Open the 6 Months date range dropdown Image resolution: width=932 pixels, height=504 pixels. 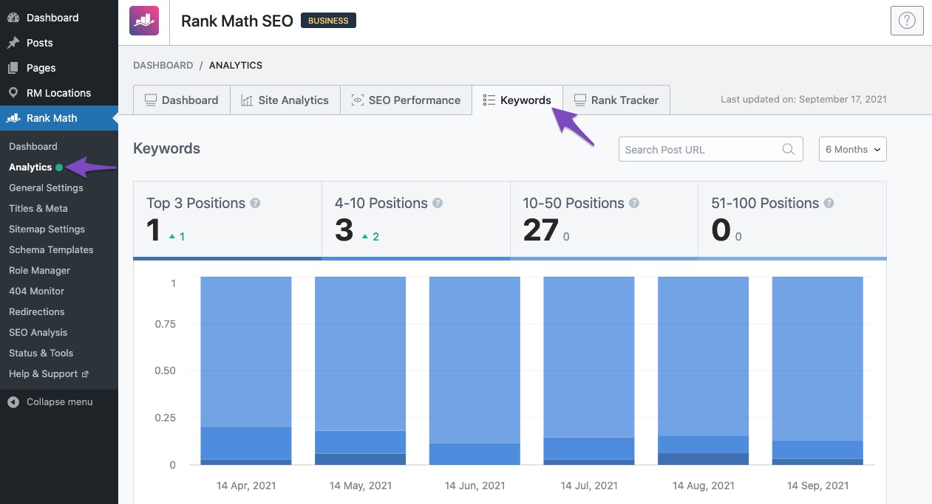(x=852, y=149)
